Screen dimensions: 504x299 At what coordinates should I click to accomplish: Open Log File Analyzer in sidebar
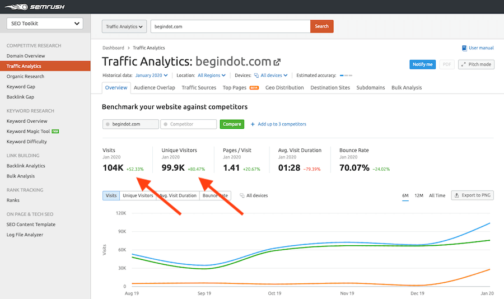[25, 235]
